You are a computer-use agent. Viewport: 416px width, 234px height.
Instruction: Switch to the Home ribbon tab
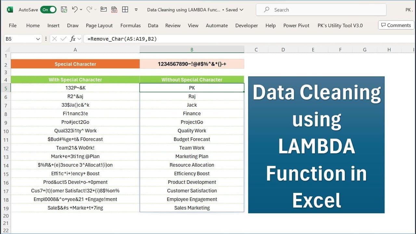[33, 25]
